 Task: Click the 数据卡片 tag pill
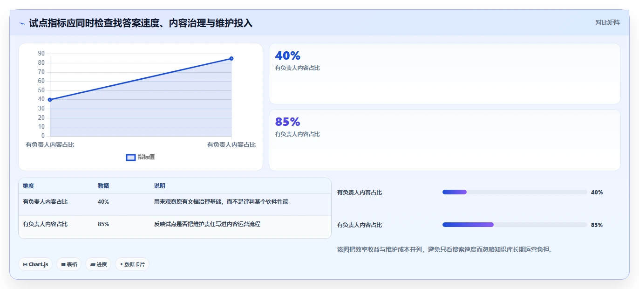[132, 264]
